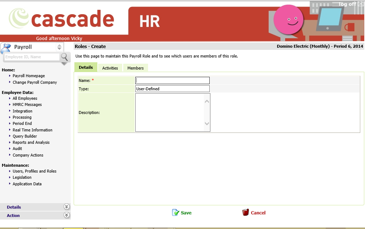Image resolution: width=365 pixels, height=229 pixels.
Task: Click the green Save checkmark icon
Action: 175,213
